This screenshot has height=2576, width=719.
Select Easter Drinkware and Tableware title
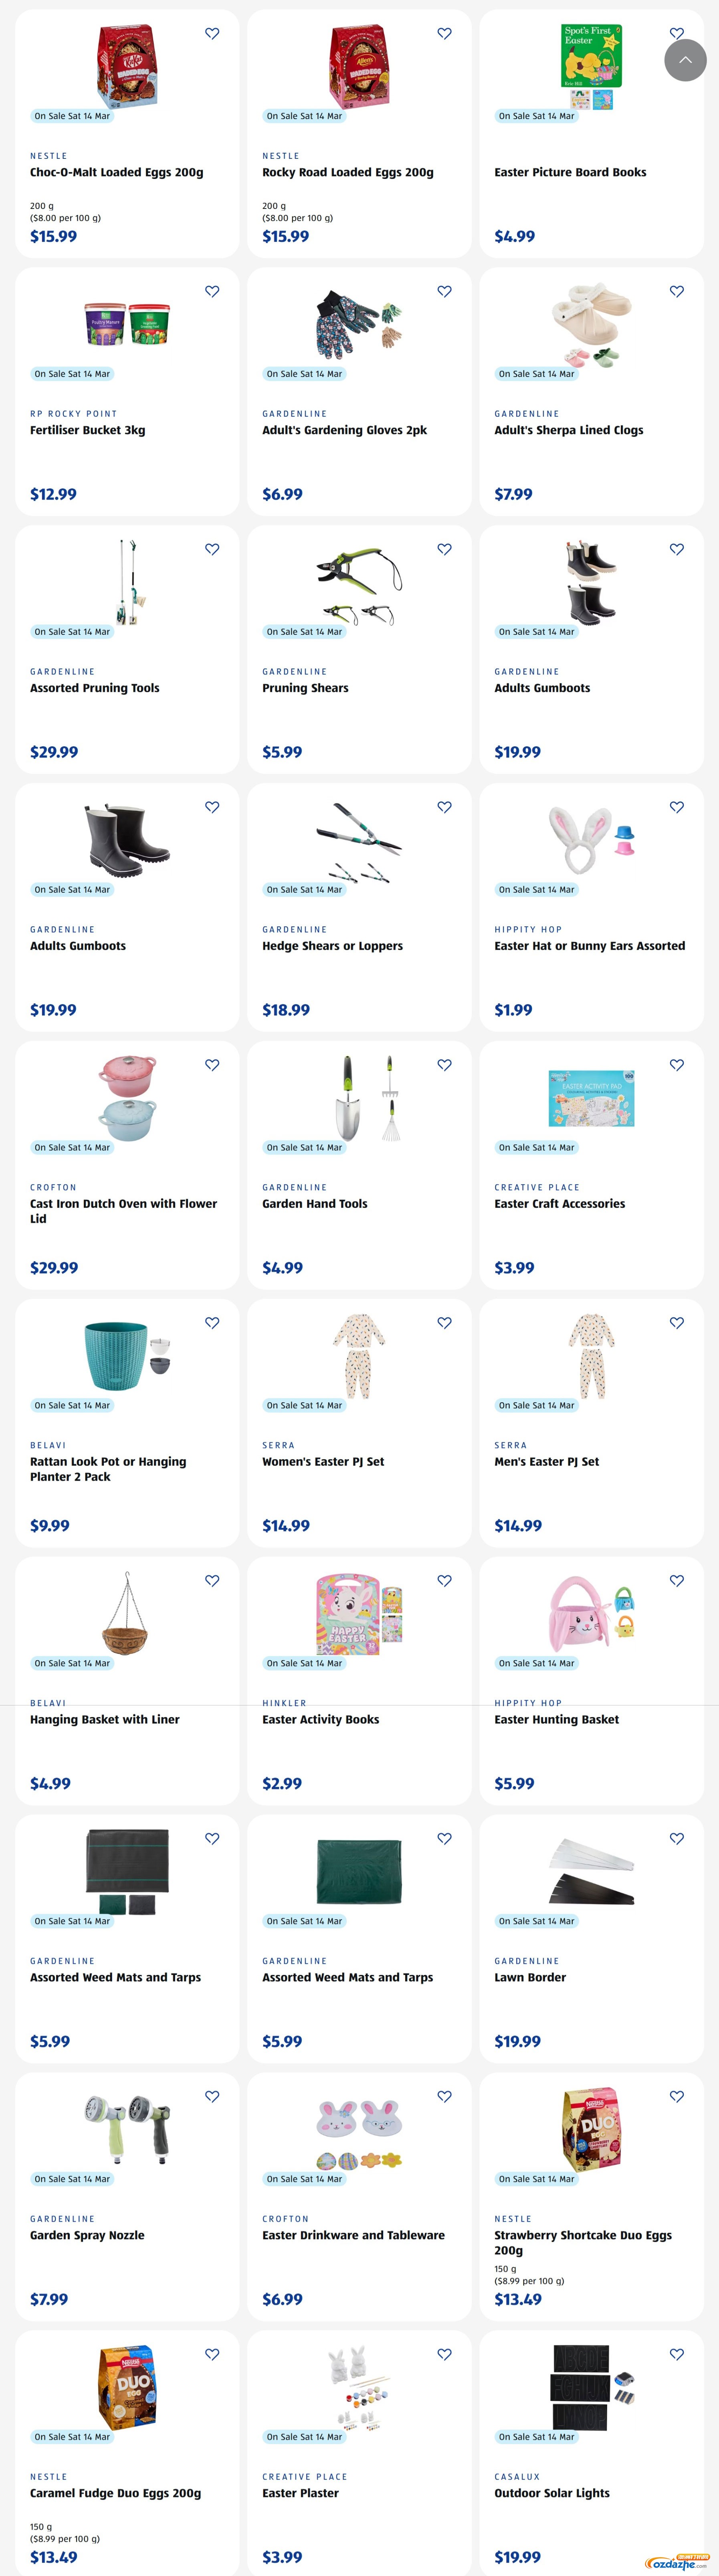[353, 2235]
